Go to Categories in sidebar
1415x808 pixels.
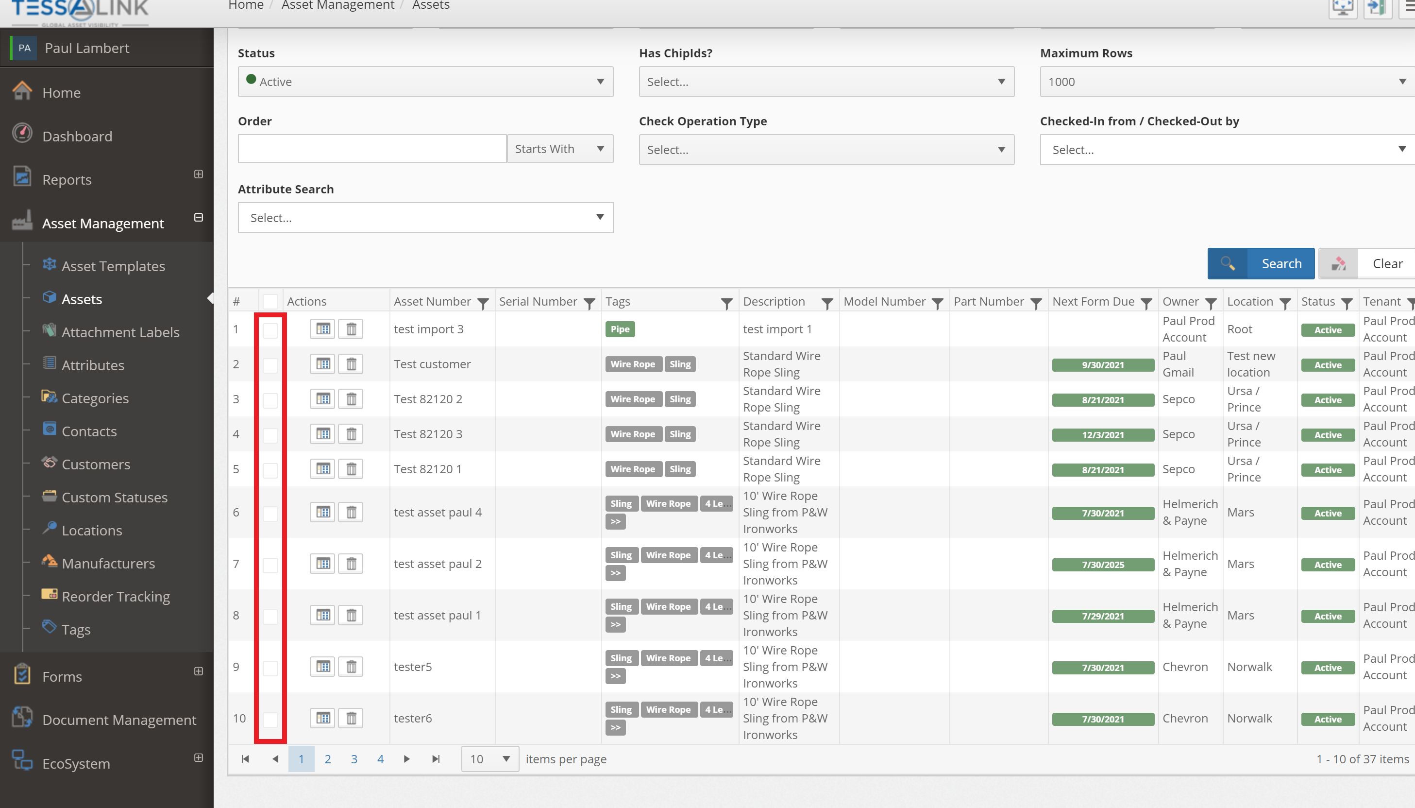[x=95, y=398]
